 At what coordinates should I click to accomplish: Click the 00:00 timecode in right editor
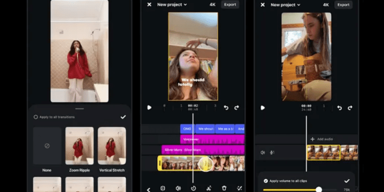[x=306, y=106]
